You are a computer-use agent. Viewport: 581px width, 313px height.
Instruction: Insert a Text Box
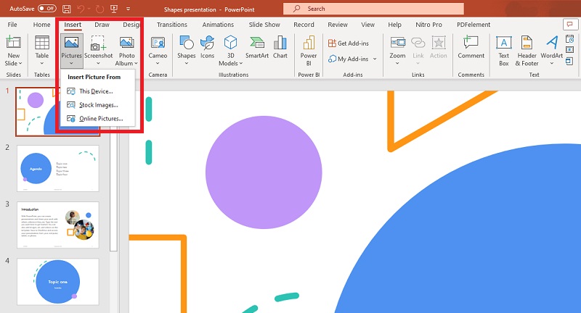(x=503, y=50)
